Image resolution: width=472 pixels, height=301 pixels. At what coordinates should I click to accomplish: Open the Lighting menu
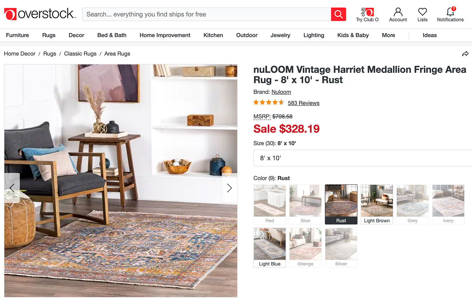[314, 35]
